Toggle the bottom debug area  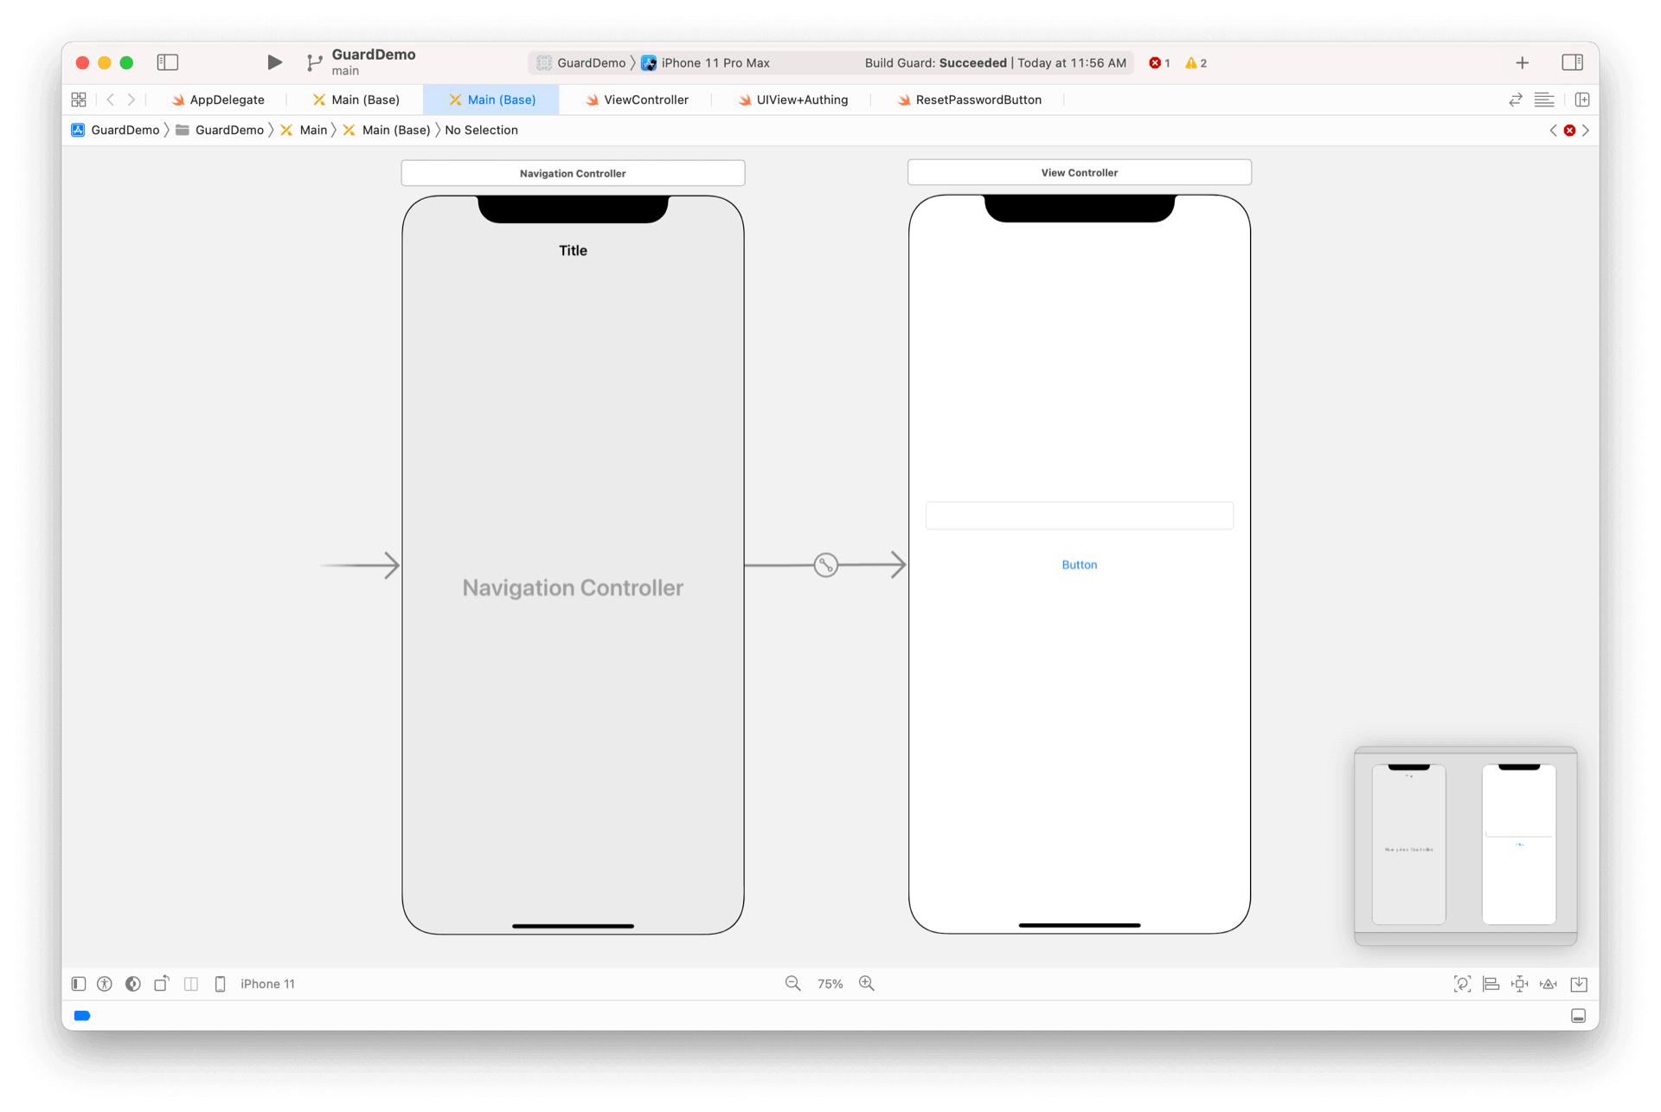point(1578,1016)
